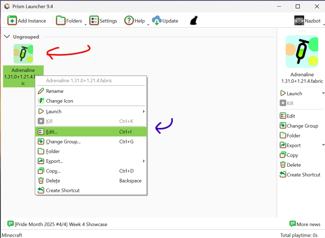This screenshot has width=325, height=238.
Task: Choose Rename from the context menu
Action: [x=55, y=91]
